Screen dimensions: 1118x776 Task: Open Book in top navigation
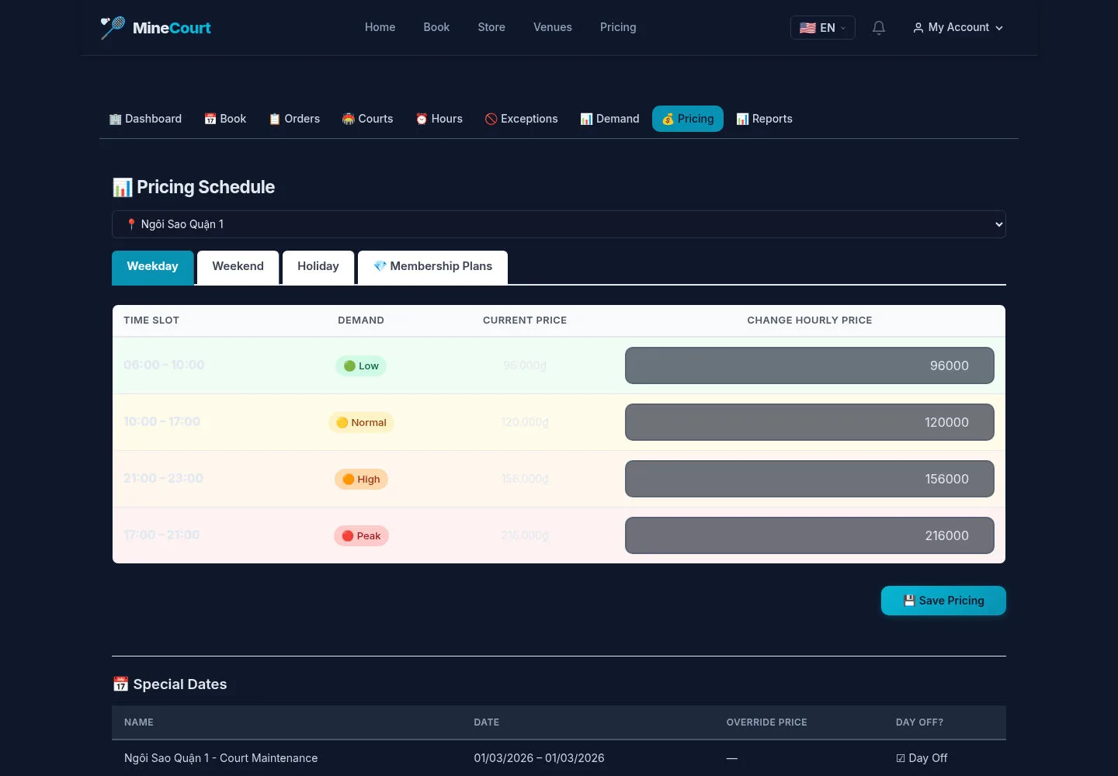click(x=436, y=27)
